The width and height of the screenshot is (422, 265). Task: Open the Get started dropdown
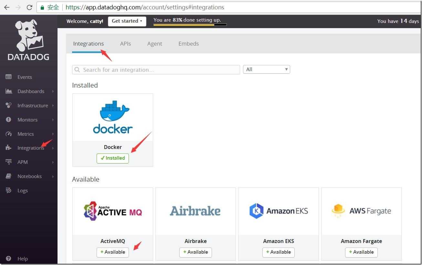(127, 21)
